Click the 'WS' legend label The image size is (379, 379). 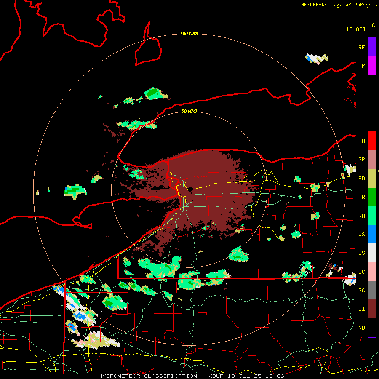tap(361, 235)
